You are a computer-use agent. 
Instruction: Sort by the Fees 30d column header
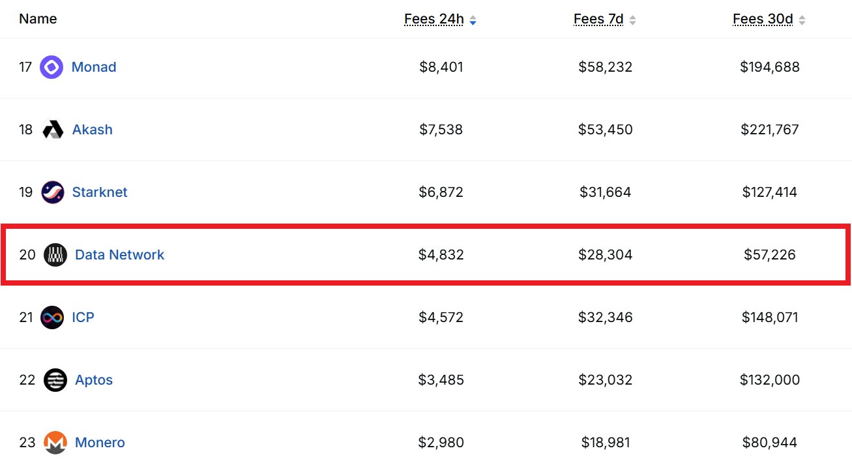coord(763,20)
